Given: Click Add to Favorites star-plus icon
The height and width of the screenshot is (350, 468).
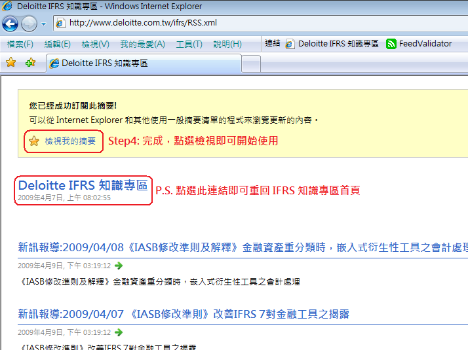Looking at the screenshot, I should point(30,63).
